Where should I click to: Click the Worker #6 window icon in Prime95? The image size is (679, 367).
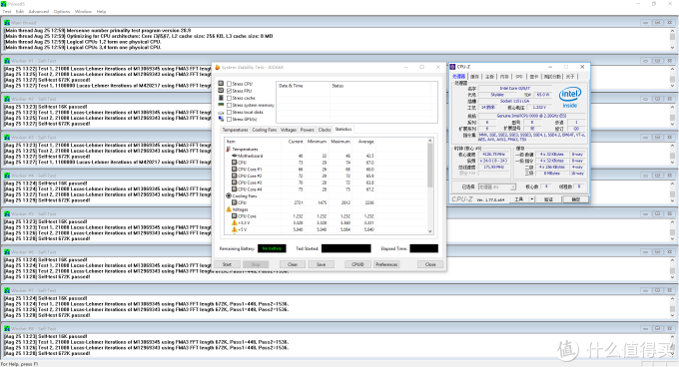pos(7,252)
